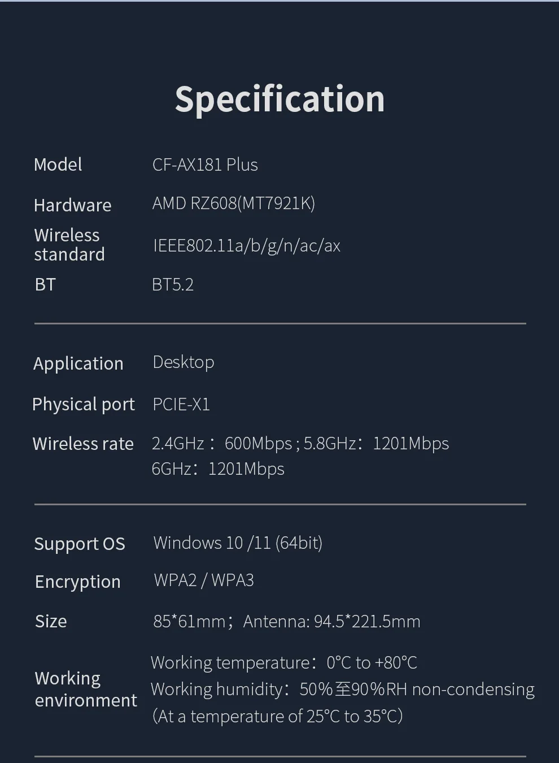Image resolution: width=559 pixels, height=763 pixels.
Task: Select the Model label
Action: coord(58,164)
